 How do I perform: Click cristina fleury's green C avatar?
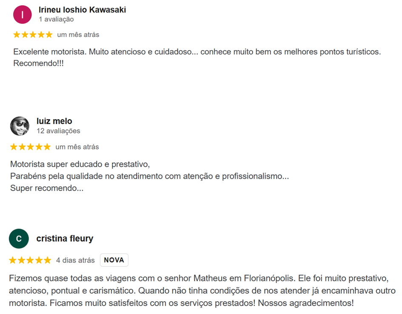coord(19,239)
